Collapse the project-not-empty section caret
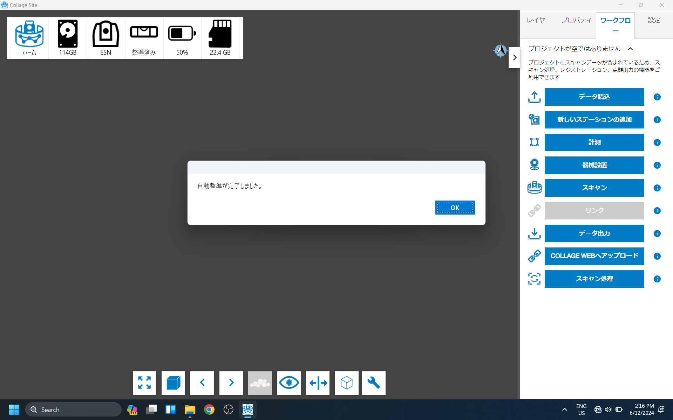Screen dimensions: 673x420 pyautogui.click(x=630, y=49)
